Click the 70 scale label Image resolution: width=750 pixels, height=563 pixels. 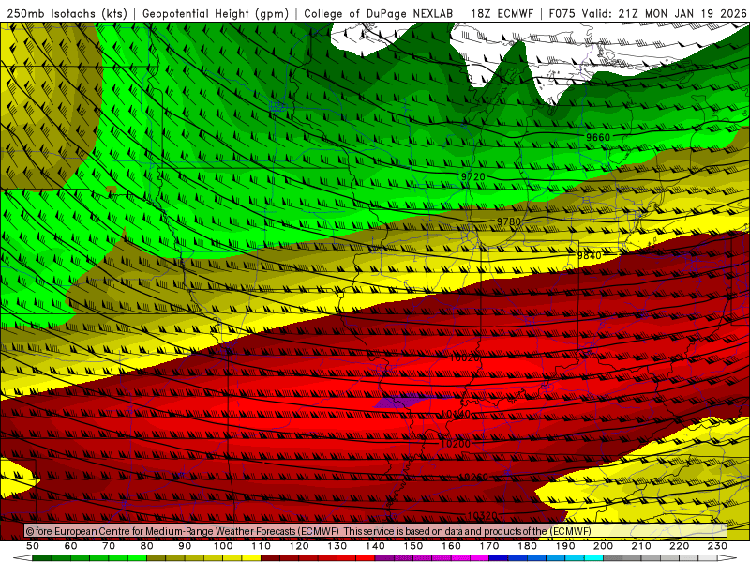[x=109, y=546]
